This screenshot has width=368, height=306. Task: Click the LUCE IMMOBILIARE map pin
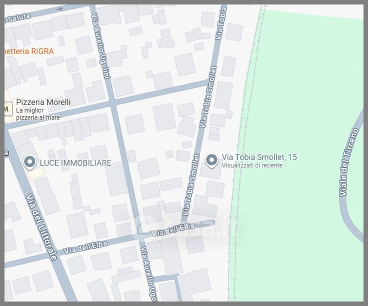click(x=30, y=162)
